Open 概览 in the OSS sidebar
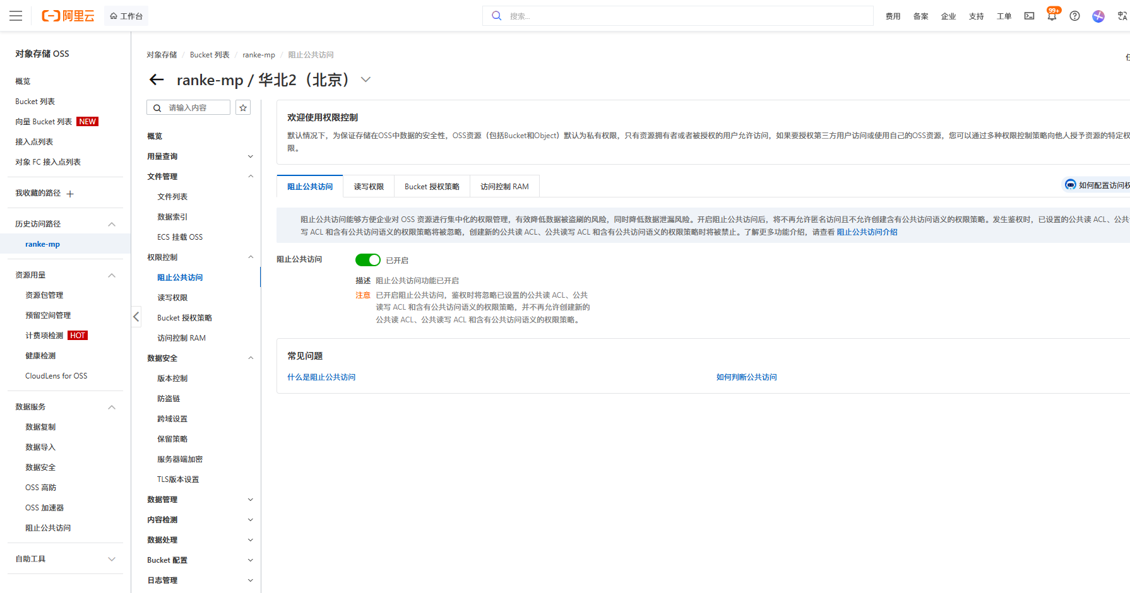 pos(23,81)
